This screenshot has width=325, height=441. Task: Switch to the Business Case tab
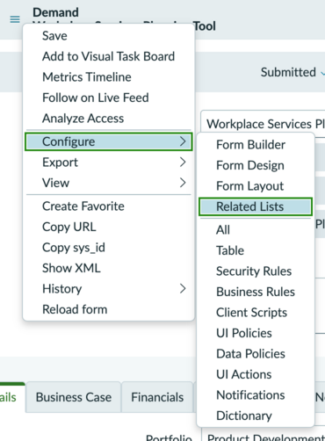(74, 397)
